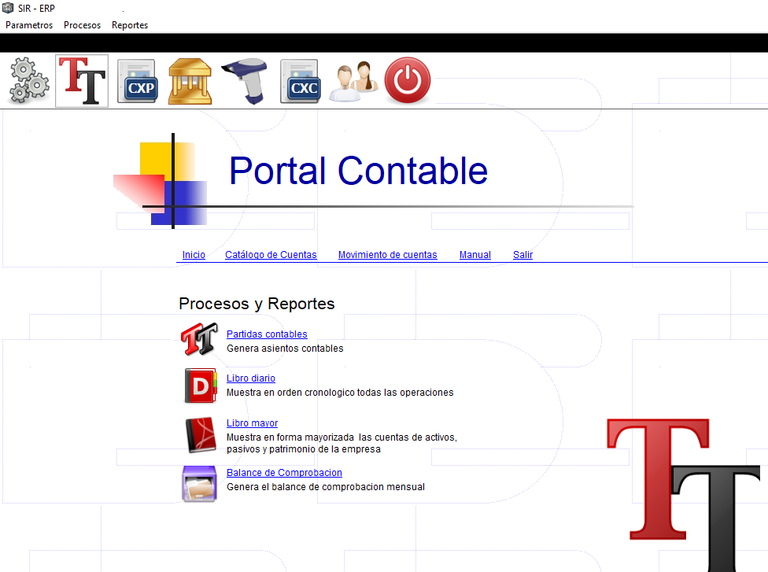Screen dimensions: 768x572
Task: Open the users people icon
Action: coord(353,81)
